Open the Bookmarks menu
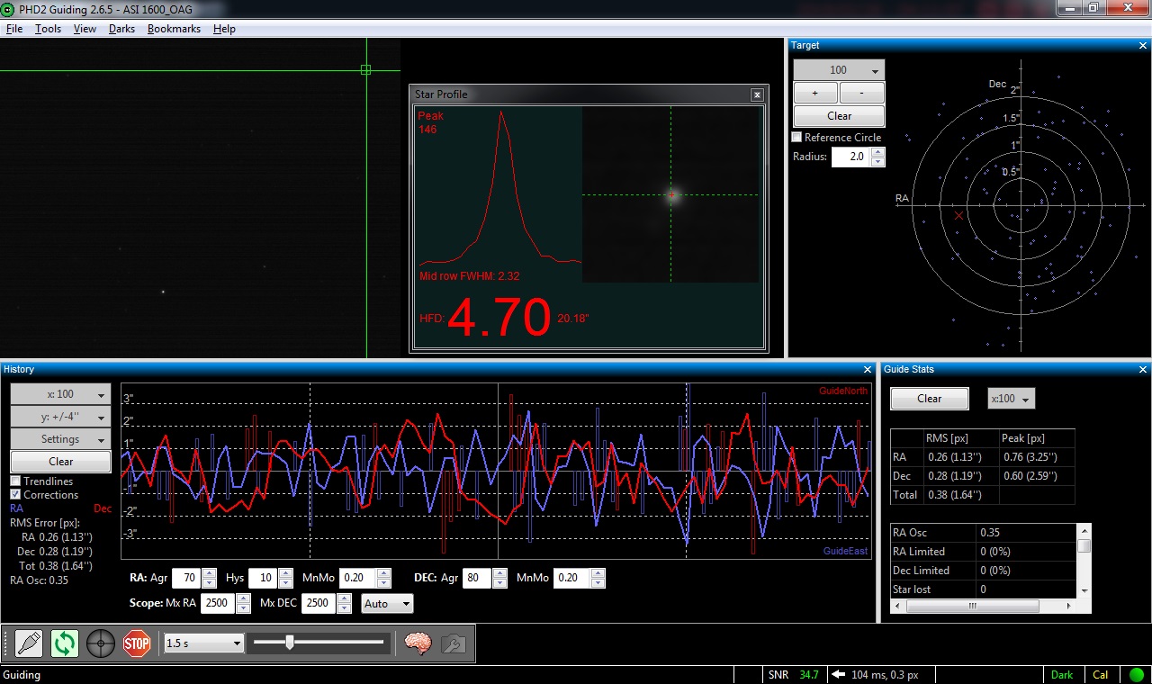 (174, 29)
